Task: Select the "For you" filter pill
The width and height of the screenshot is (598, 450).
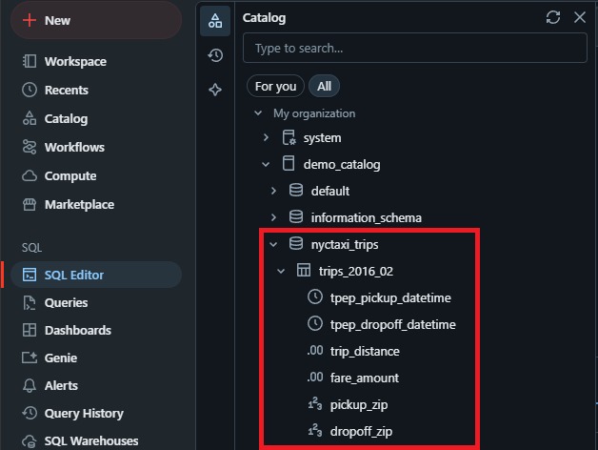Action: click(275, 86)
